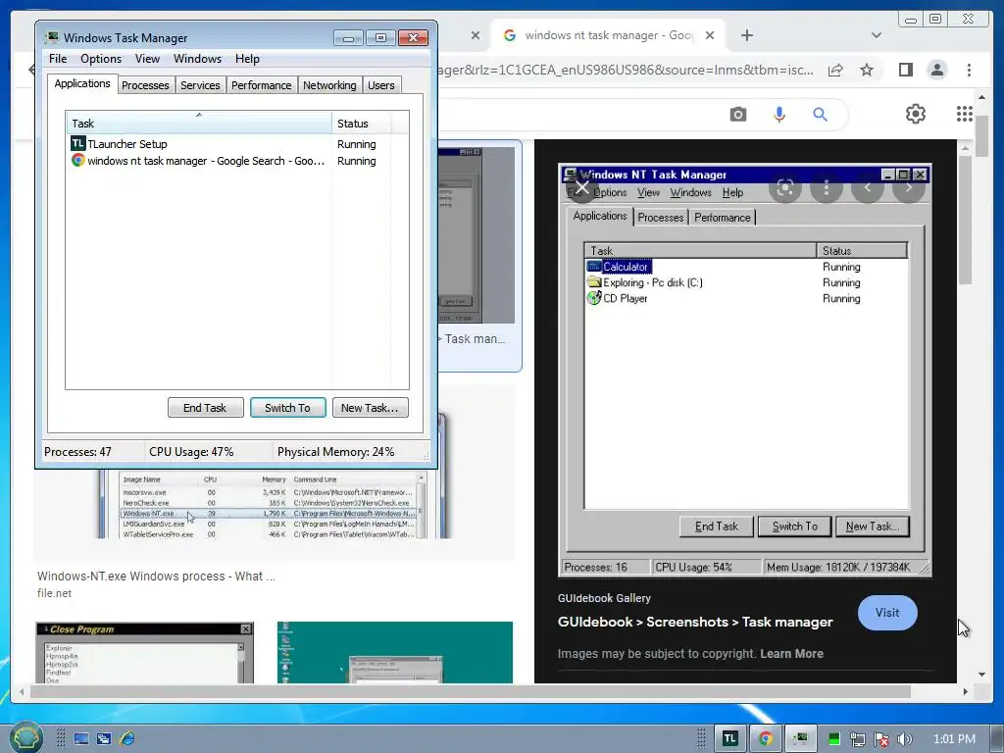Click the Google search magnifier icon
Image resolution: width=1004 pixels, height=753 pixels.
[x=821, y=115]
